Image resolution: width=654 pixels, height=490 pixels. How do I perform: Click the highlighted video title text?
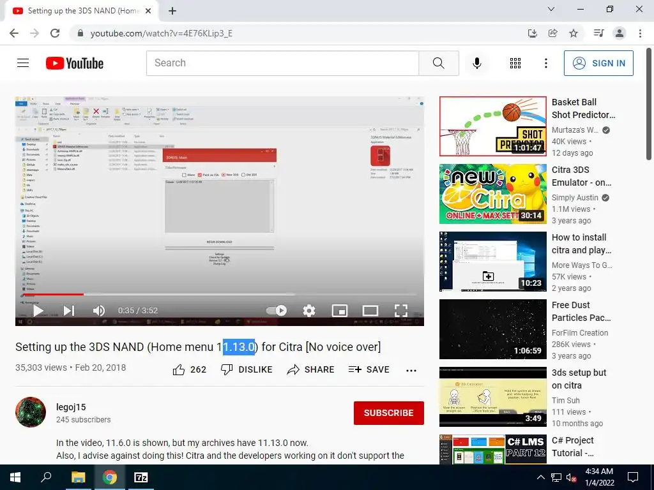pos(239,346)
